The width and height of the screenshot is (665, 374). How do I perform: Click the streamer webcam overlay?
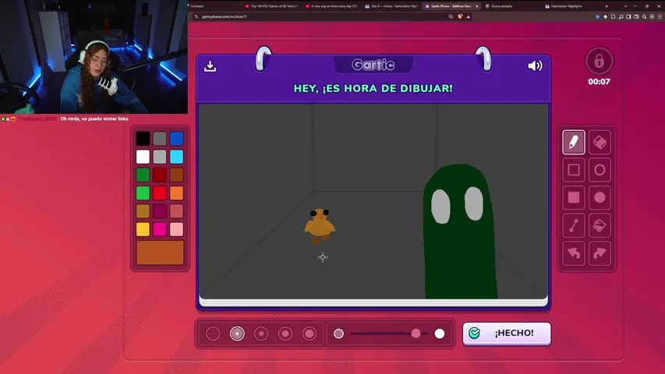94,57
